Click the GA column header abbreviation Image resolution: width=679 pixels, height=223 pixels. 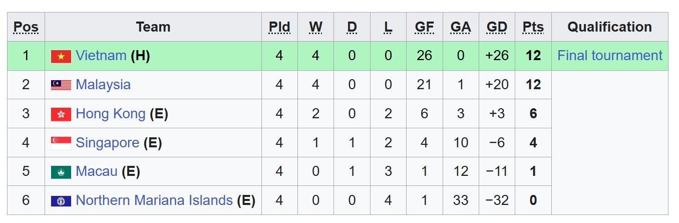[460, 27]
